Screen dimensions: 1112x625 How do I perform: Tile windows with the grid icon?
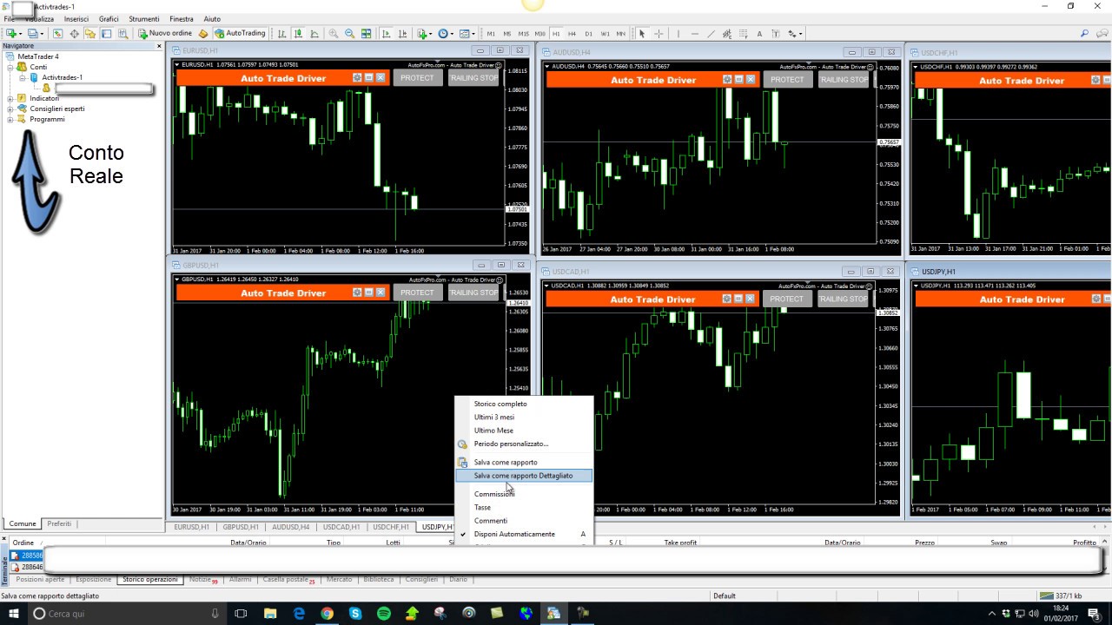tap(366, 34)
